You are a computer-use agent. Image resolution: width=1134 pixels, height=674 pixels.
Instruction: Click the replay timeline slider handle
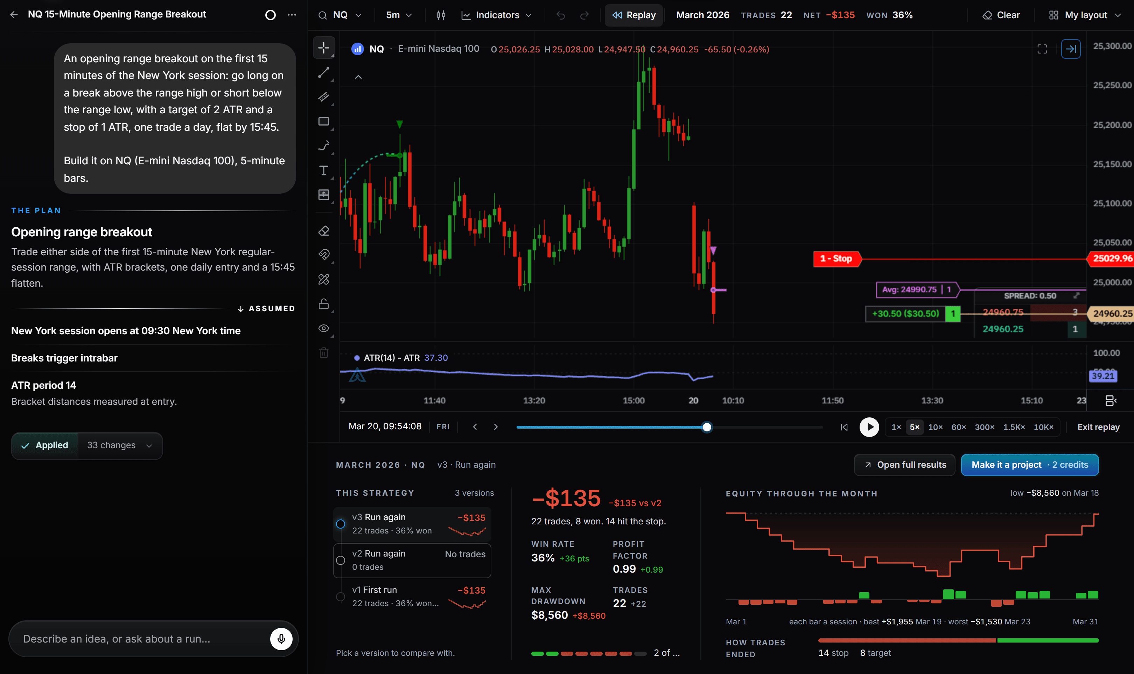click(x=707, y=427)
